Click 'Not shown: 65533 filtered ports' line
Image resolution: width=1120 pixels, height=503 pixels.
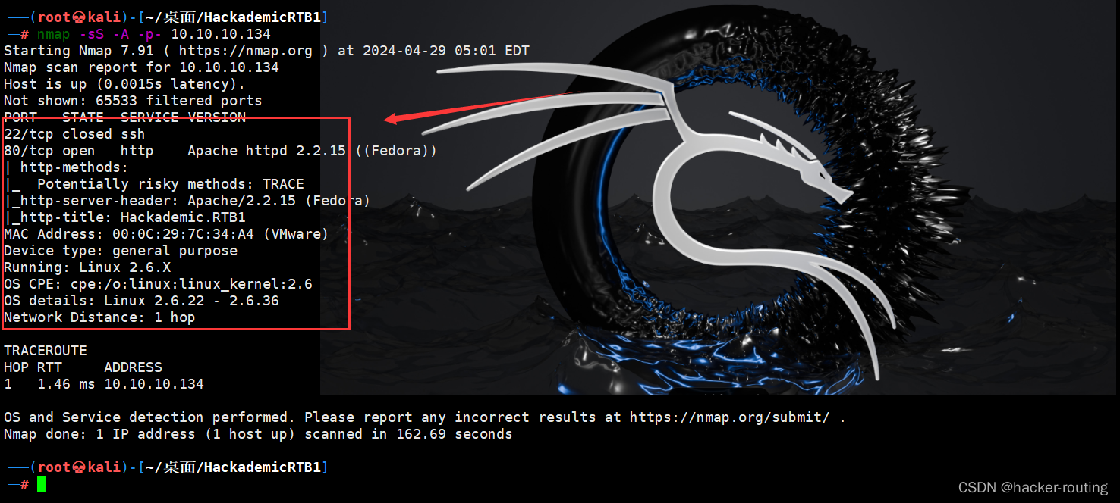(133, 101)
